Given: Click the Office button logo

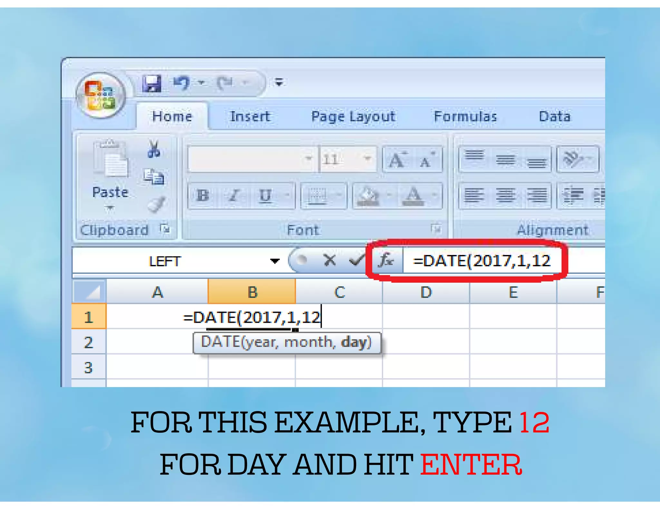Looking at the screenshot, I should pos(100,96).
